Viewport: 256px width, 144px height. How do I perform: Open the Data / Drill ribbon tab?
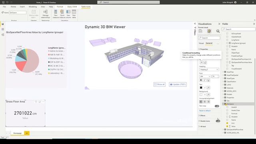pyautogui.click(x=72, y=7)
